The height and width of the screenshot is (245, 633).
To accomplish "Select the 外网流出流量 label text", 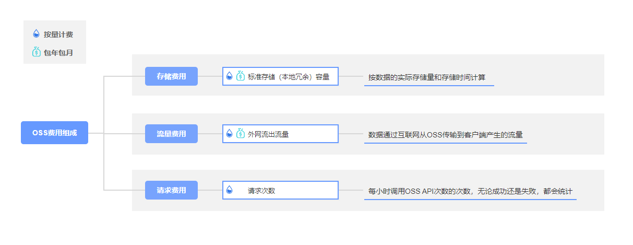I will [x=268, y=134].
